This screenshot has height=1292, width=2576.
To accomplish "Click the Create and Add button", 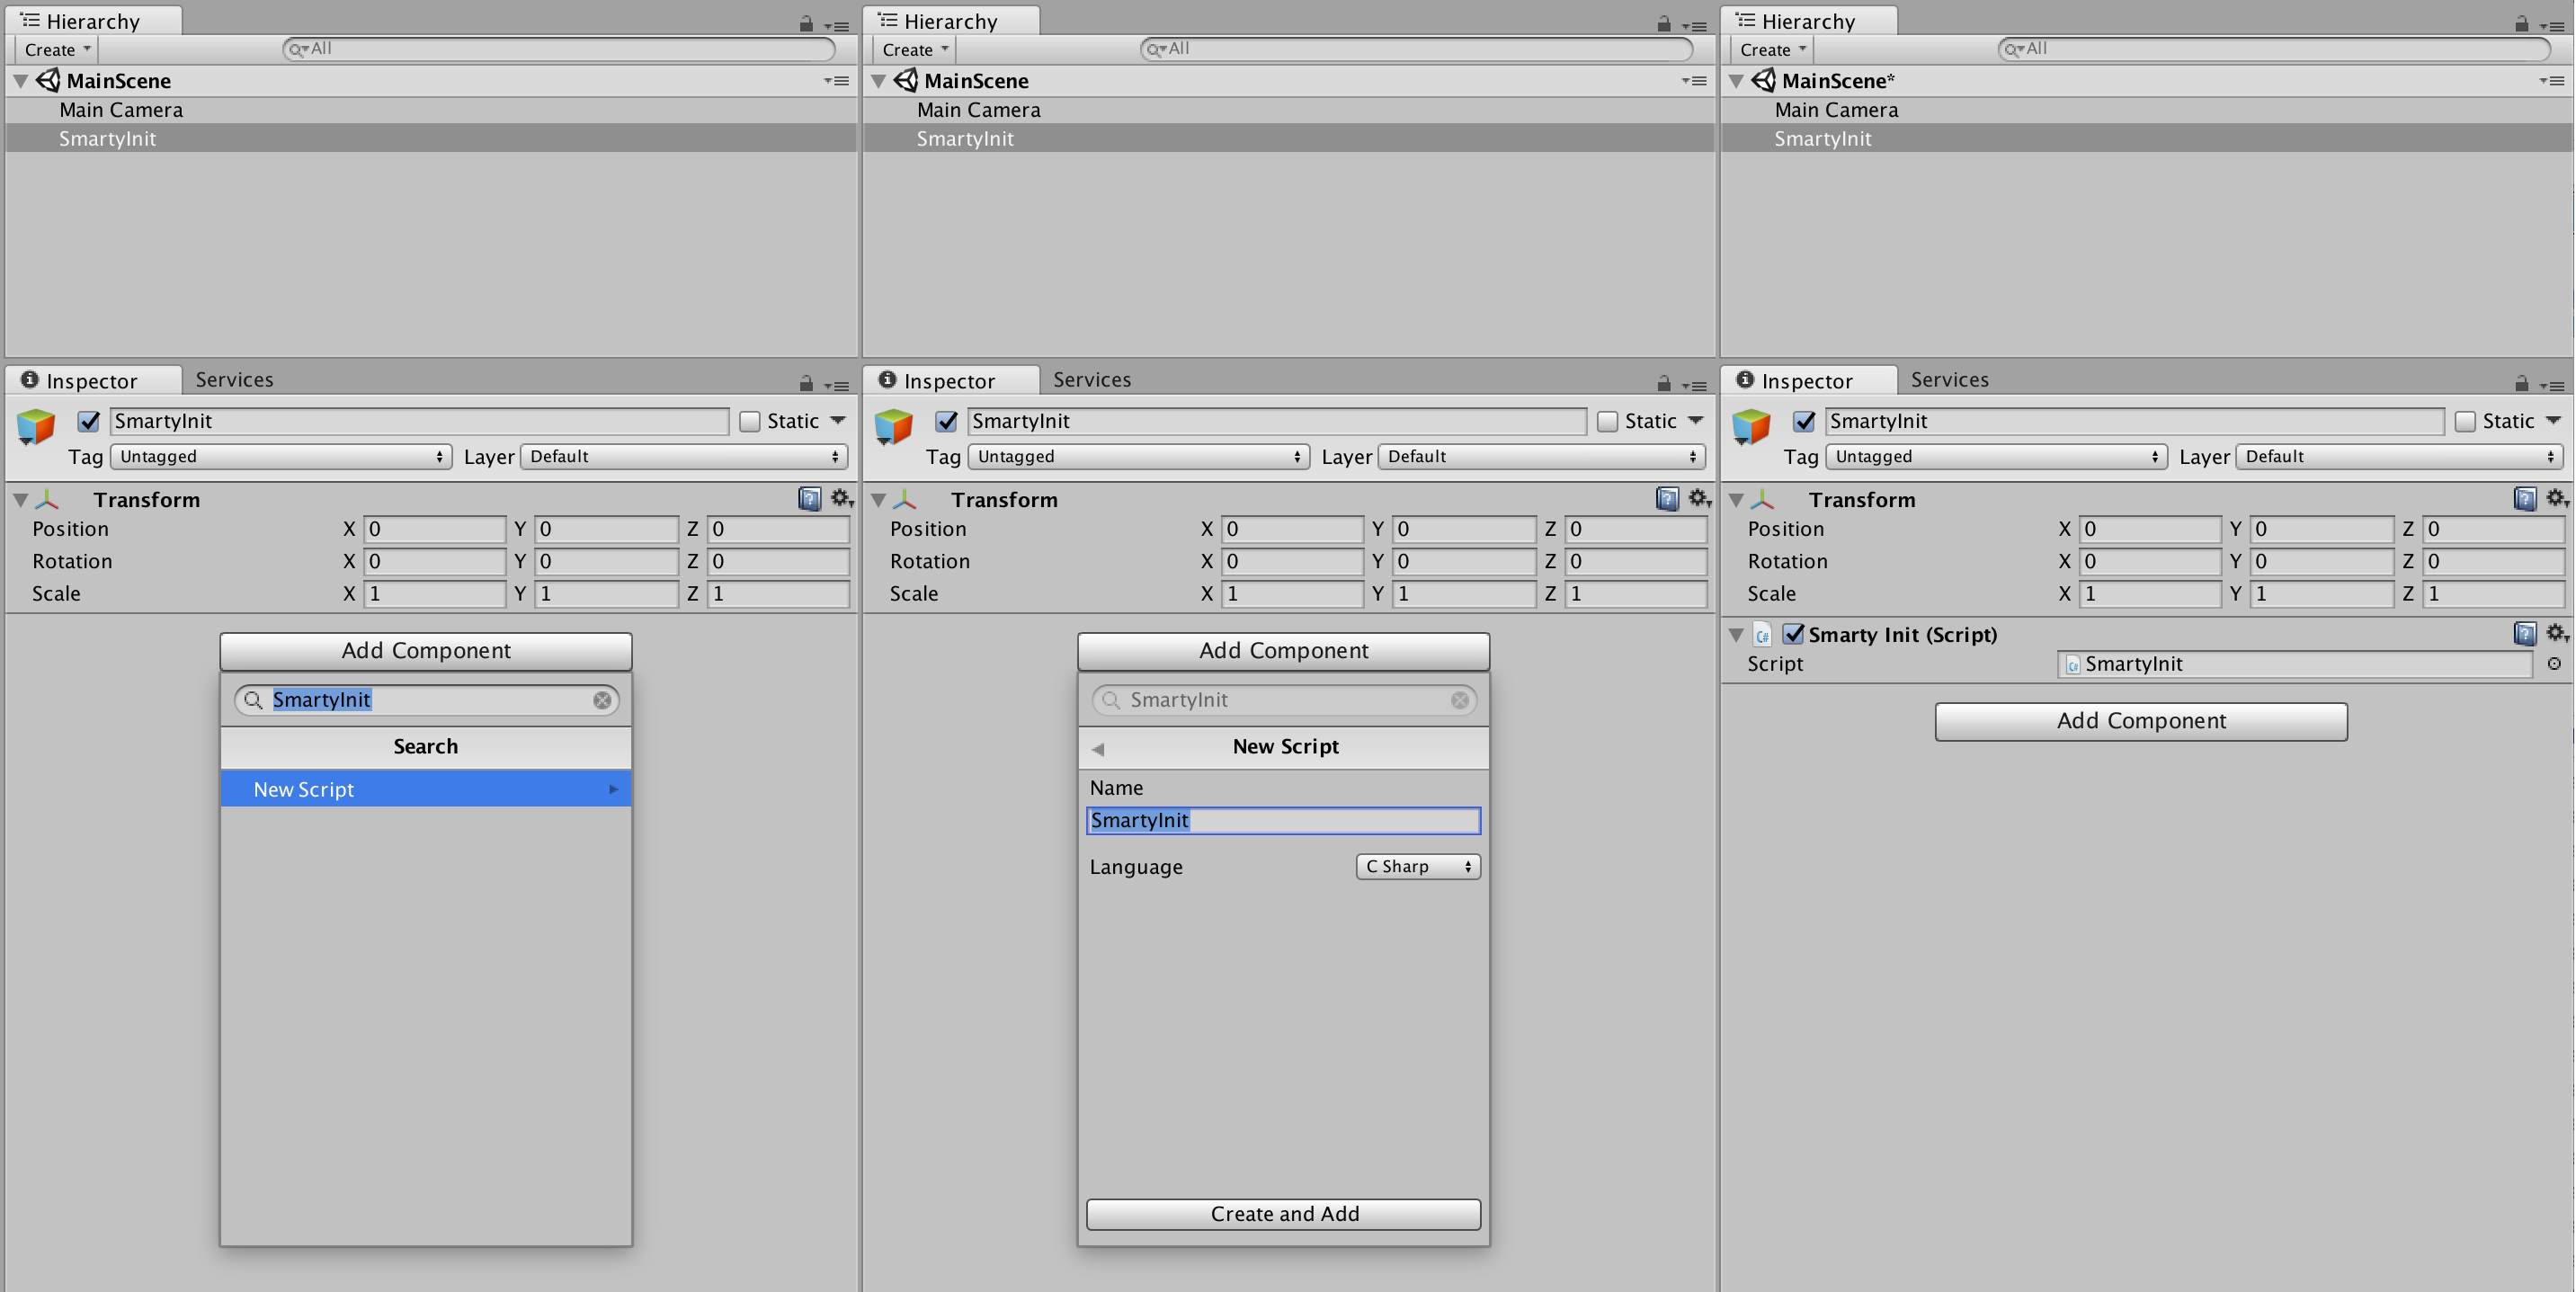I will 1283,1213.
